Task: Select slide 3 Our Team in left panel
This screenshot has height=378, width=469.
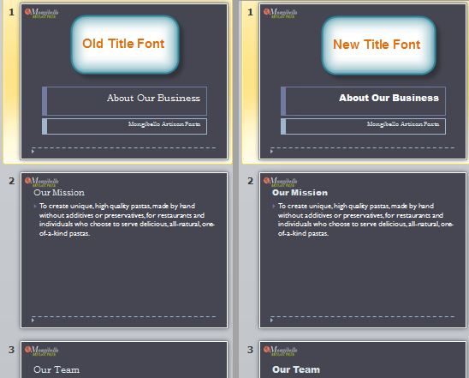Action: coord(124,359)
